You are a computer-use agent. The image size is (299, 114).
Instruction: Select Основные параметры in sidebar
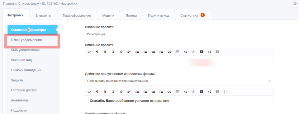[32, 30]
